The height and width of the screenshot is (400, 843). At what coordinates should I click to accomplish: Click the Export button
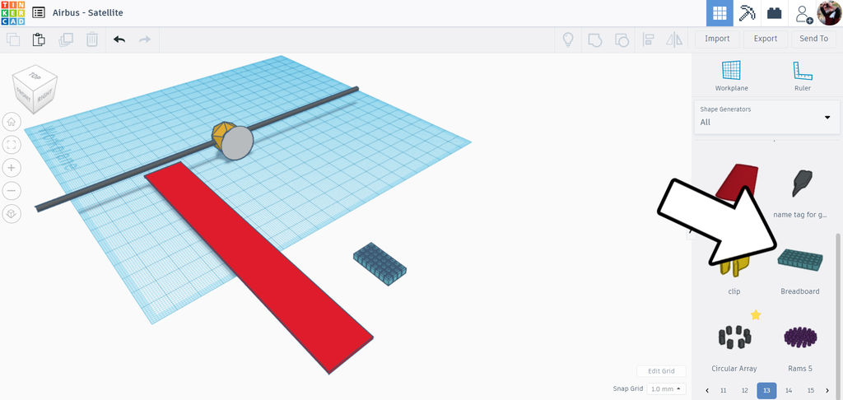click(765, 39)
